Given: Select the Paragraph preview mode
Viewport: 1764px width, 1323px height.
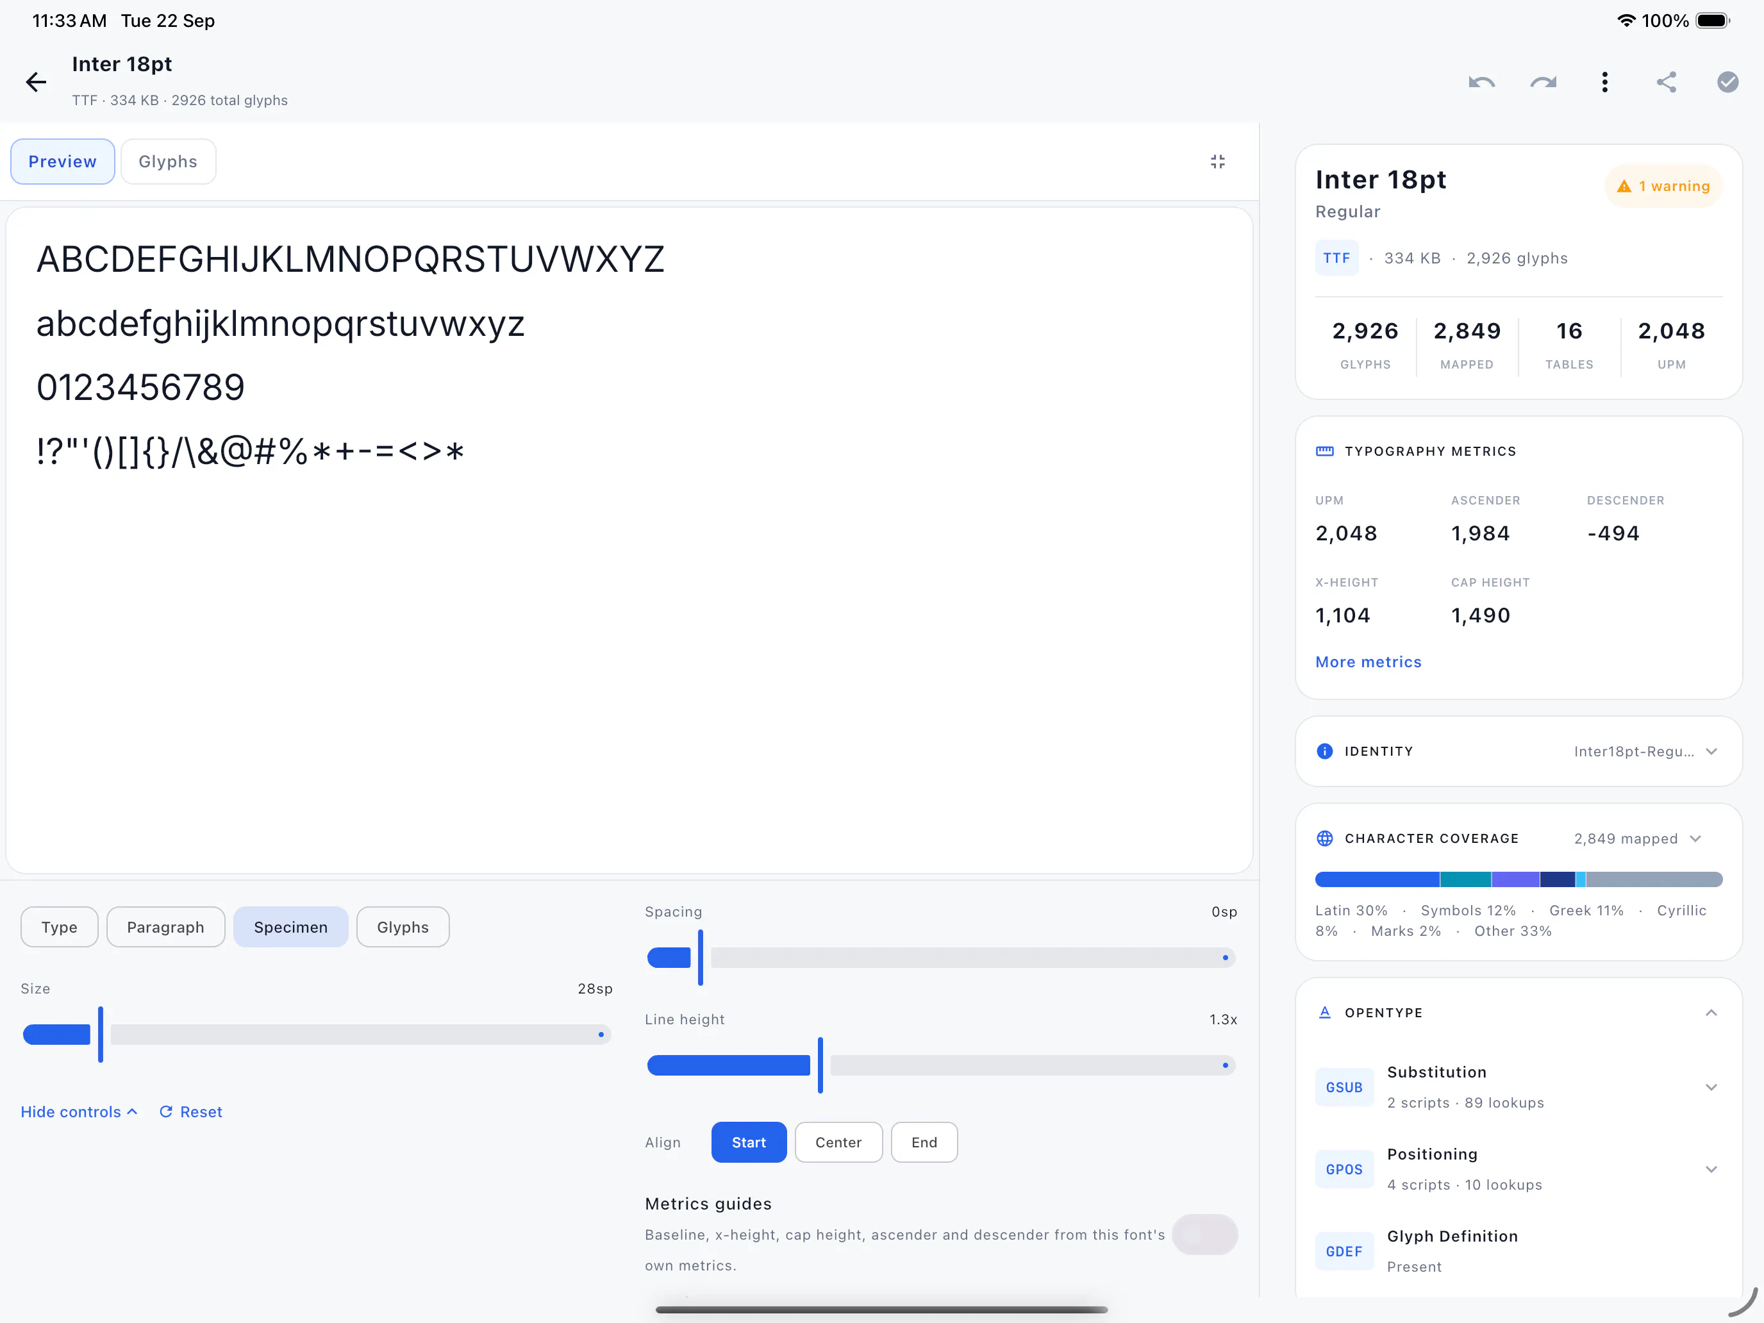Looking at the screenshot, I should 166,927.
